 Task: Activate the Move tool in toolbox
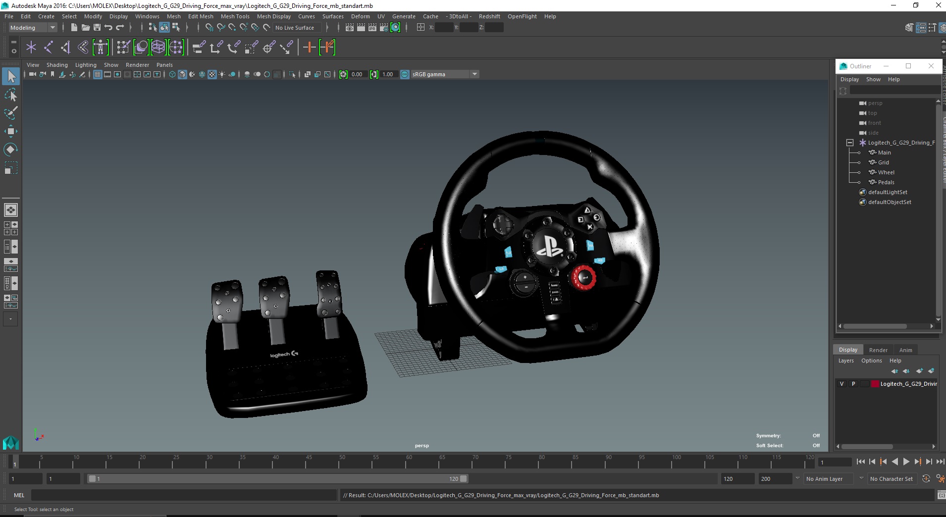click(11, 131)
